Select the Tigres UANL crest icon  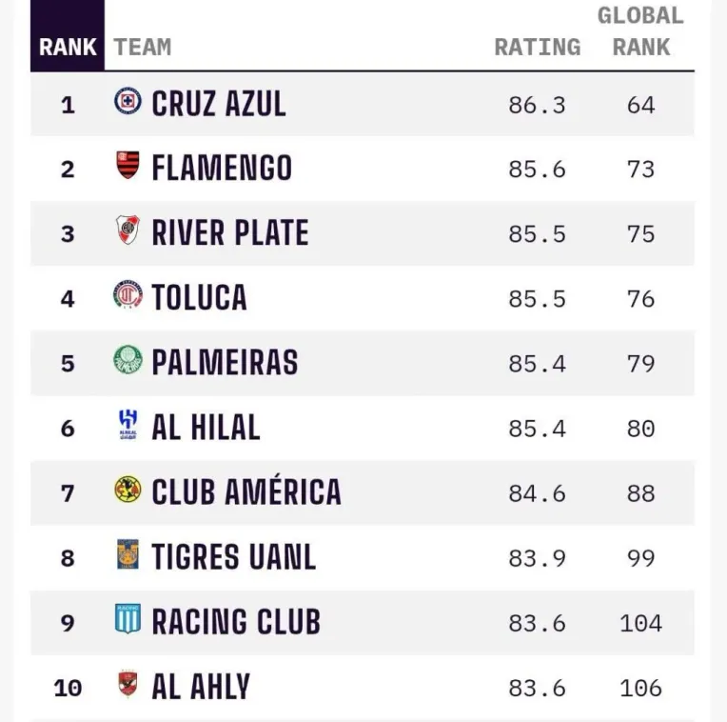pyautogui.click(x=128, y=554)
